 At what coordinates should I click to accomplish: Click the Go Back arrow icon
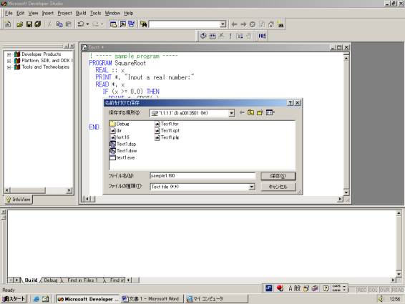(234, 24)
